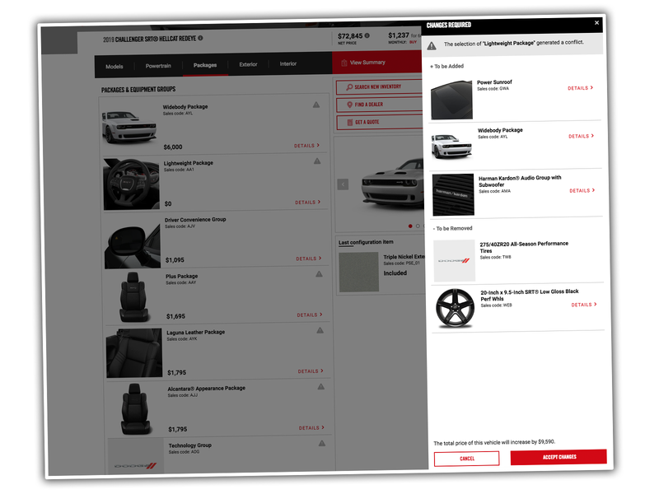Click the info icon next to $72,845 net price
The image size is (659, 494).
click(x=367, y=35)
